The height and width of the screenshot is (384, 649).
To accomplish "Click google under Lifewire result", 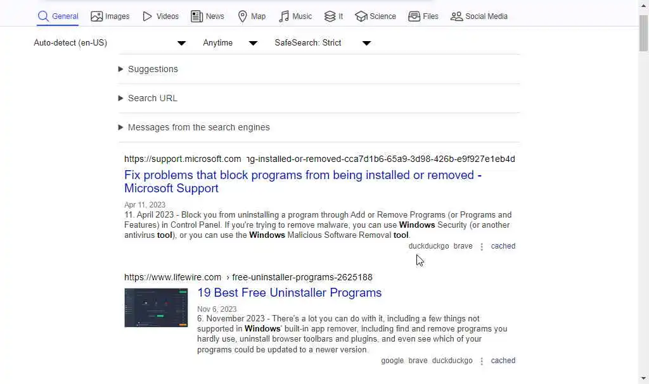I will click(x=392, y=361).
